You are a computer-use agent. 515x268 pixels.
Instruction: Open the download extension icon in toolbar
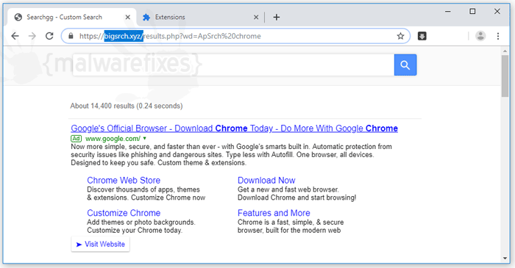tap(422, 36)
